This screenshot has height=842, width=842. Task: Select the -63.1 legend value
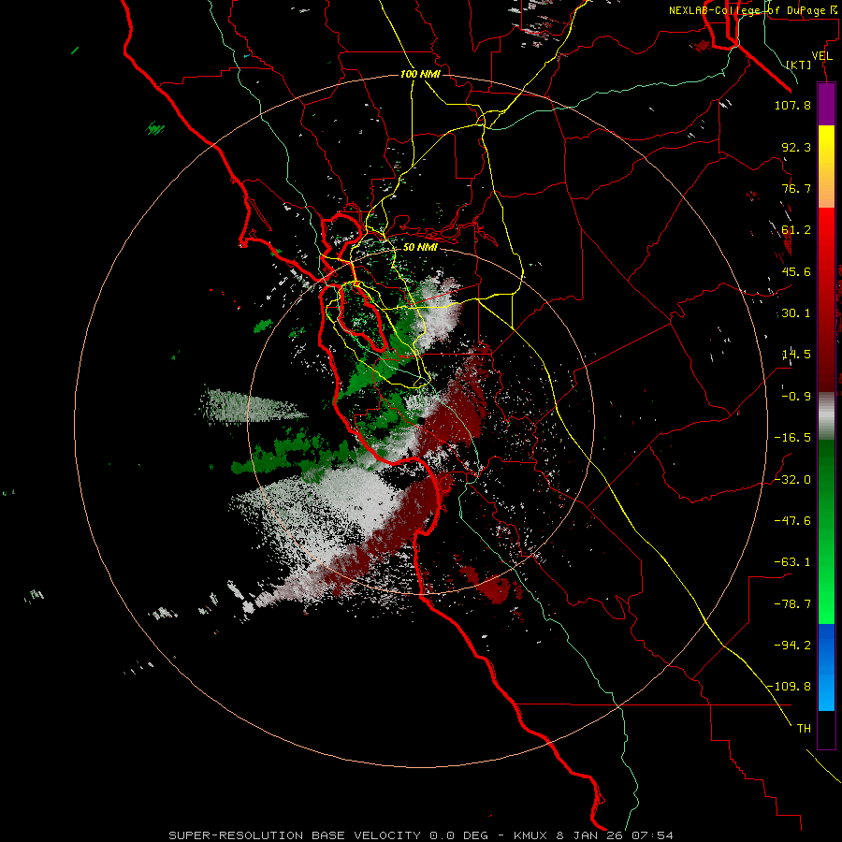[x=792, y=562]
